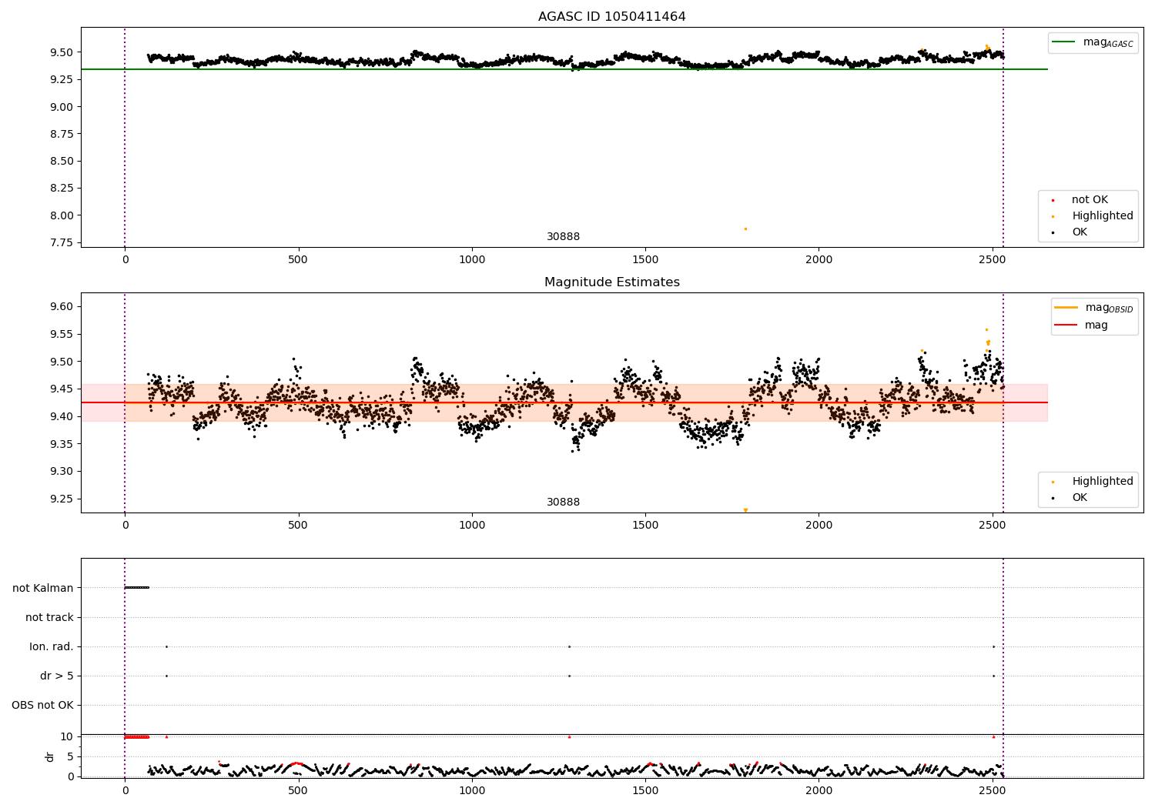Click the orange highlighted points near 2480 in top plot
This screenshot has height=808, width=1155.
click(987, 47)
